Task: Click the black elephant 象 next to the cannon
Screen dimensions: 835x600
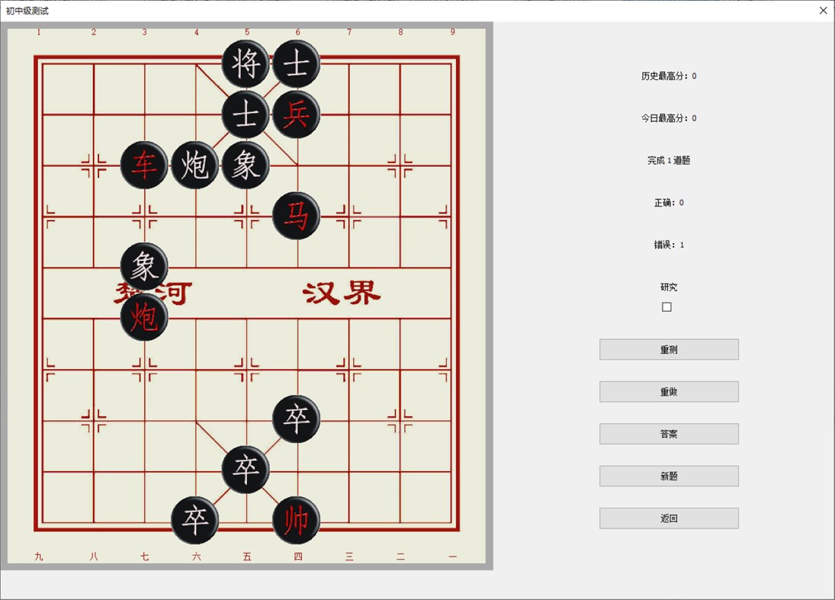Action: (246, 165)
